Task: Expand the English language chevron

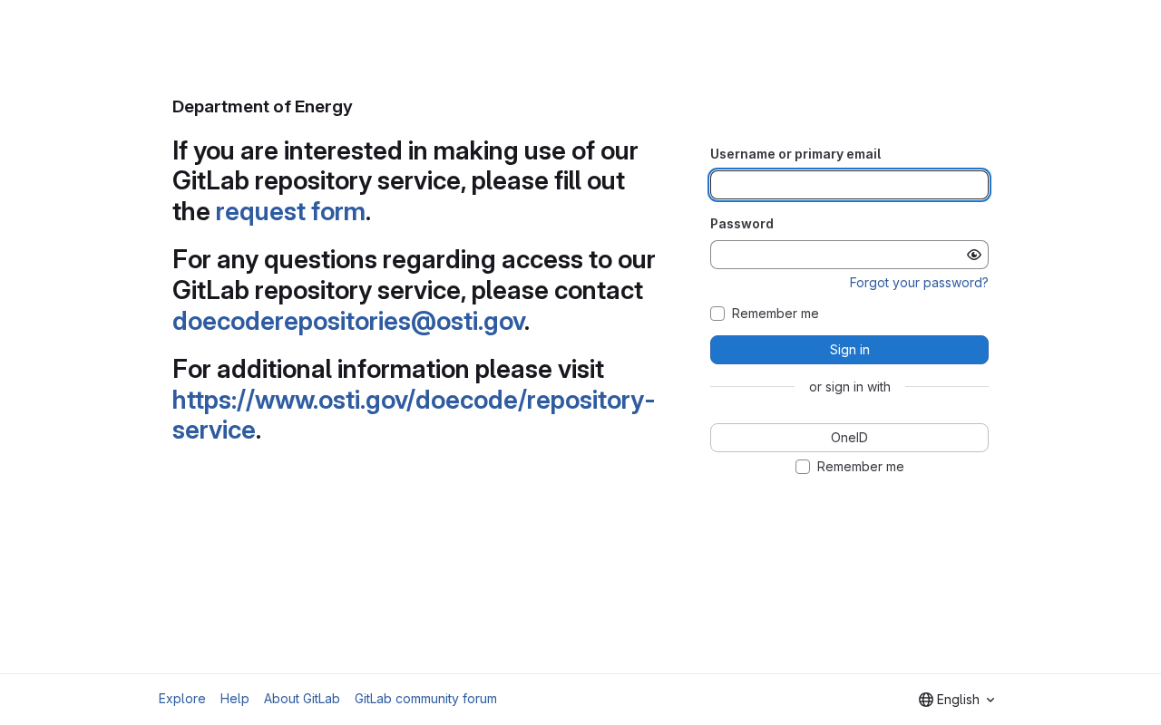Action: 990,700
